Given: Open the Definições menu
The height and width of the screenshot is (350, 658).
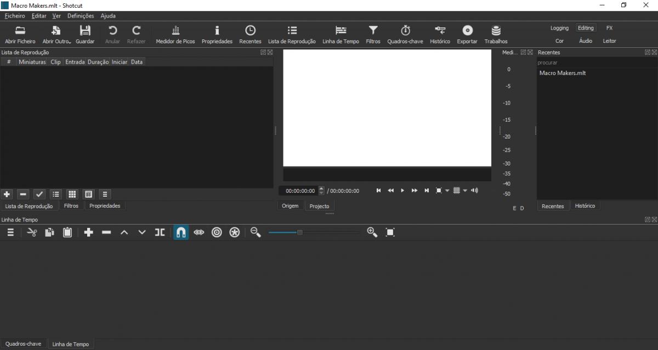Looking at the screenshot, I should [81, 16].
